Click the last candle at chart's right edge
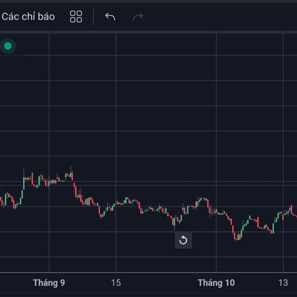This screenshot has width=297, height=297. pyautogui.click(x=295, y=215)
